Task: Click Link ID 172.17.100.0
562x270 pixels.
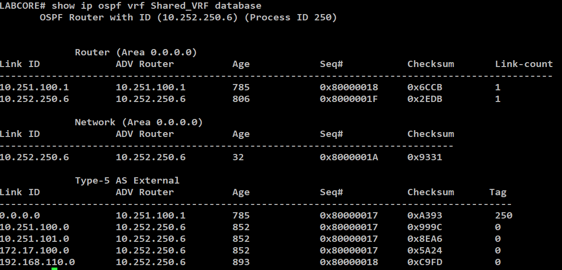Action: click(x=35, y=250)
